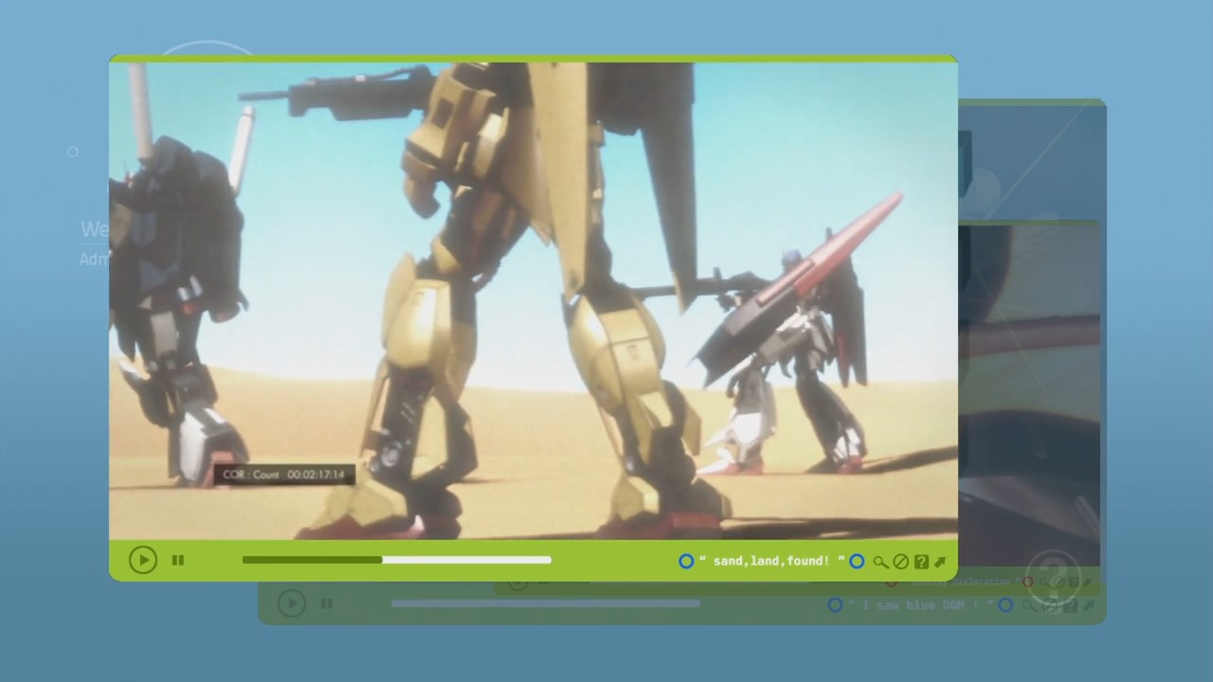
Task: Pause the front mecha video
Action: tap(177, 561)
